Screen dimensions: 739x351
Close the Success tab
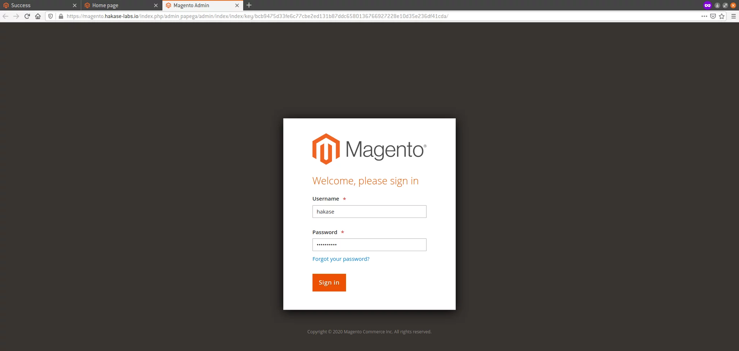75,5
